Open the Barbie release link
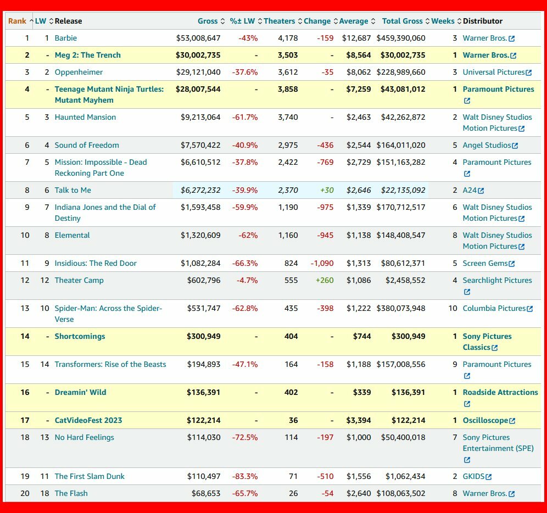Screen dimensions: 547x513 pyautogui.click(x=65, y=38)
